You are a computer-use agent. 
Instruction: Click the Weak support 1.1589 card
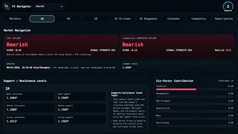point(81,96)
